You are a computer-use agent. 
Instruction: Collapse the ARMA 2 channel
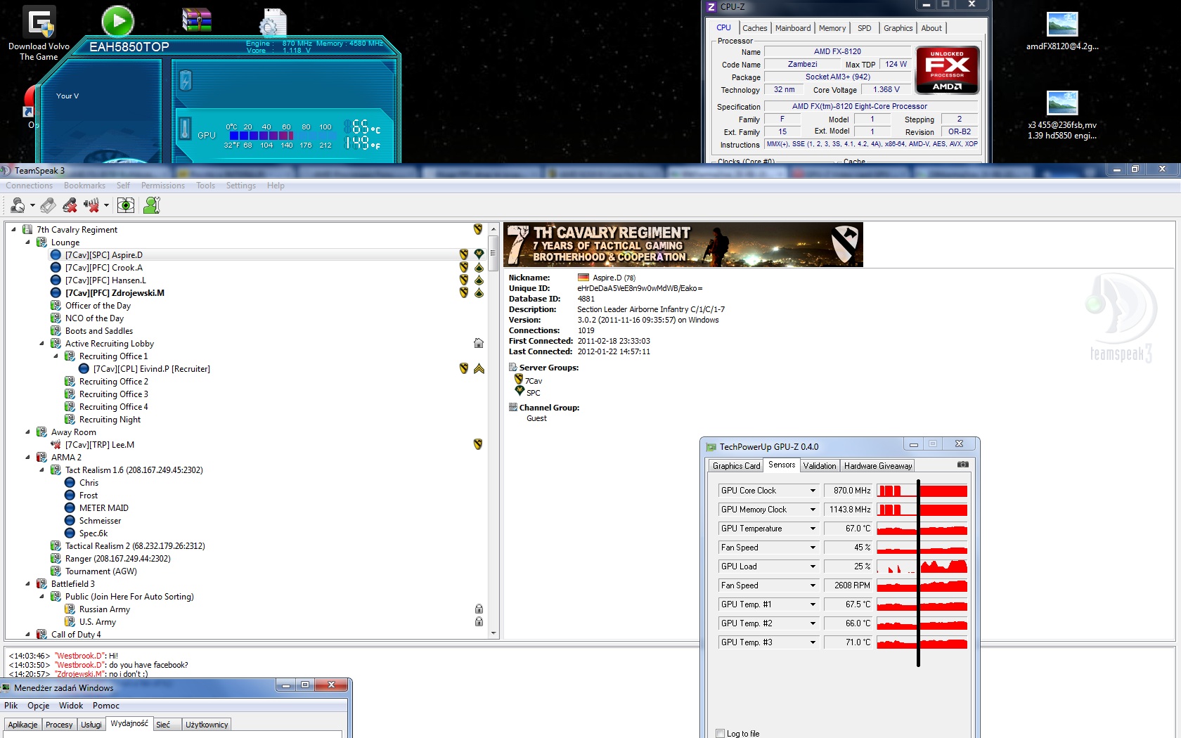[27, 457]
